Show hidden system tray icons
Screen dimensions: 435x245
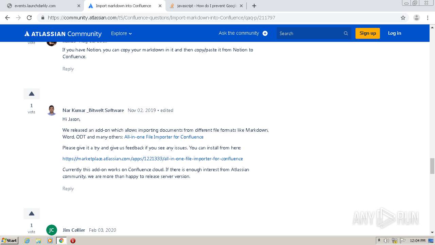[x=379, y=241]
